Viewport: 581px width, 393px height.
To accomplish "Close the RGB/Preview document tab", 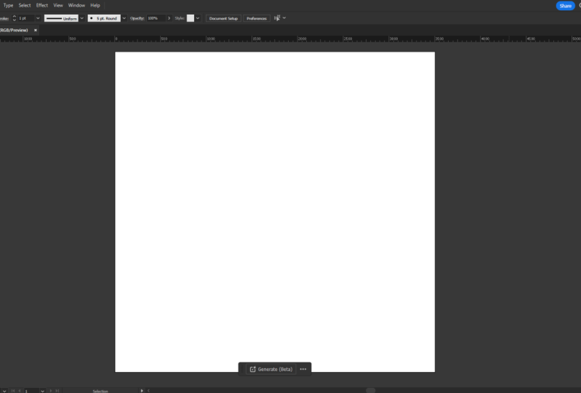I will 36,30.
